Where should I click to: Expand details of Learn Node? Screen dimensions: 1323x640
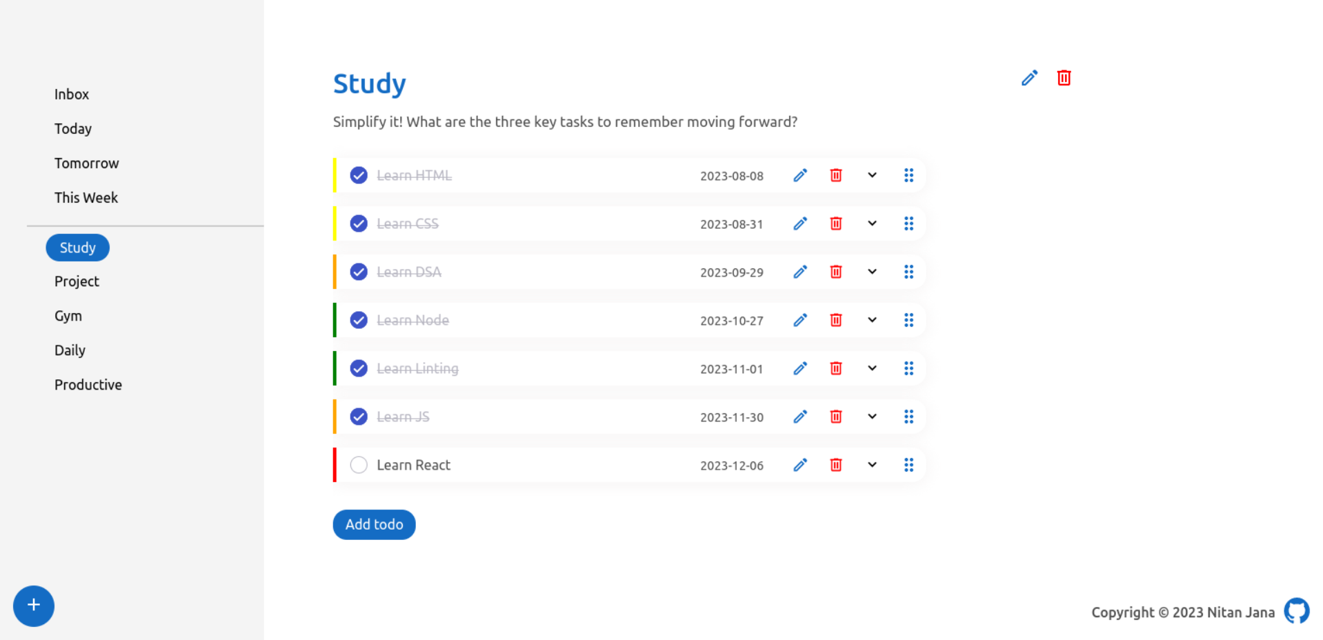point(872,320)
